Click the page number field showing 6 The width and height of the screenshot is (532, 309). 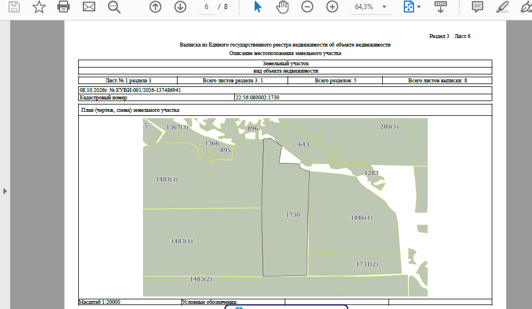pos(206,7)
